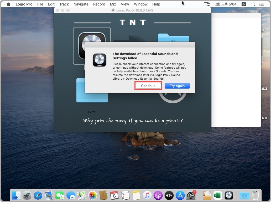The height and width of the screenshot is (202, 271).
Task: Open the Record menu
Action: point(99,4)
